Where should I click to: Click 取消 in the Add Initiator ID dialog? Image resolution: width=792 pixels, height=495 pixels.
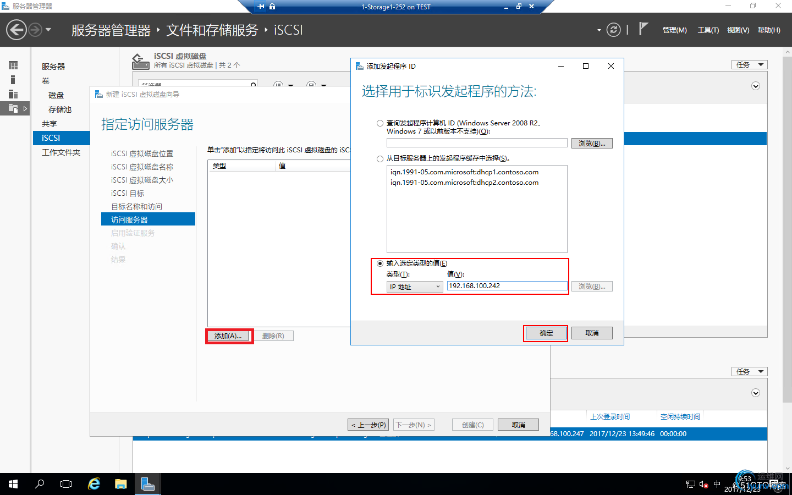pyautogui.click(x=592, y=333)
